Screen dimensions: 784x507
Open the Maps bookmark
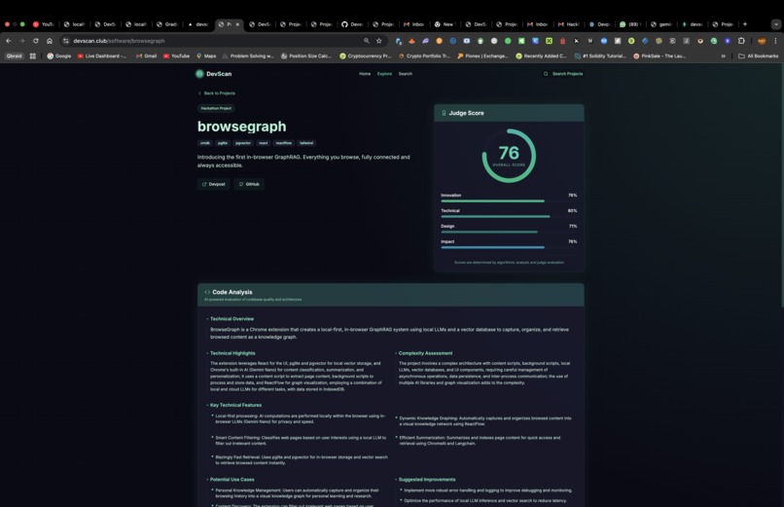click(206, 56)
